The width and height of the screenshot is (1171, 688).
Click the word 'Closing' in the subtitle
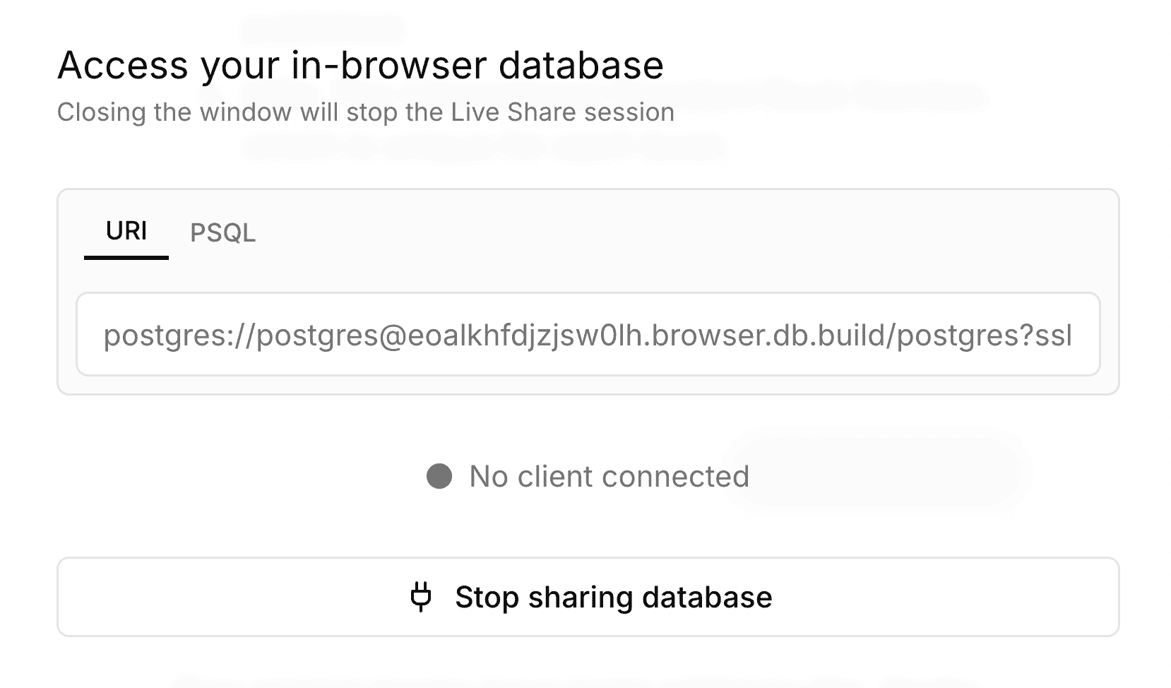click(x=101, y=113)
